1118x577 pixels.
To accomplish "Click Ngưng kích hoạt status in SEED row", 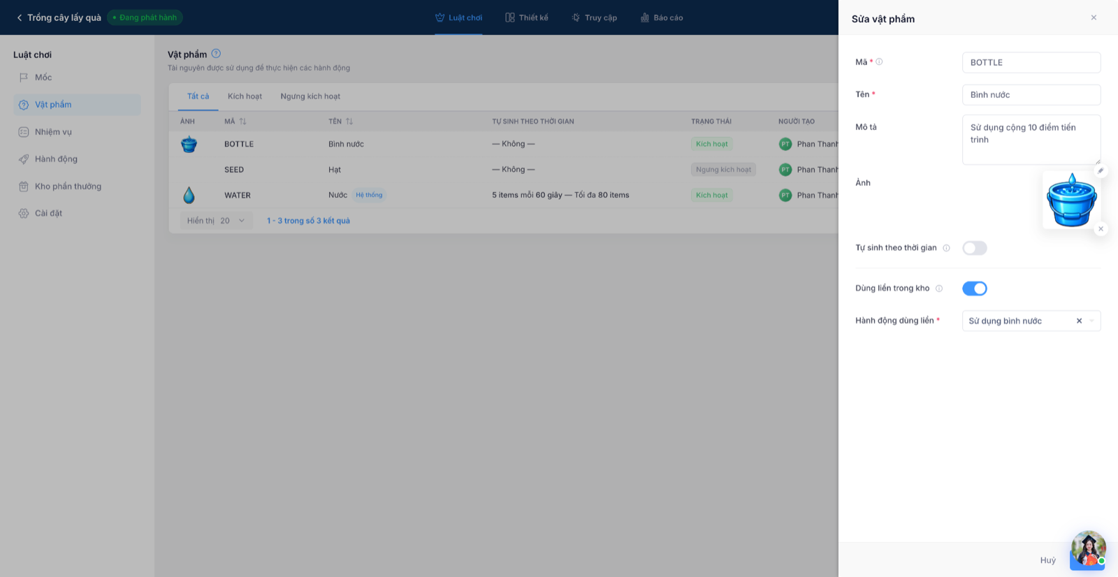I will pos(723,170).
